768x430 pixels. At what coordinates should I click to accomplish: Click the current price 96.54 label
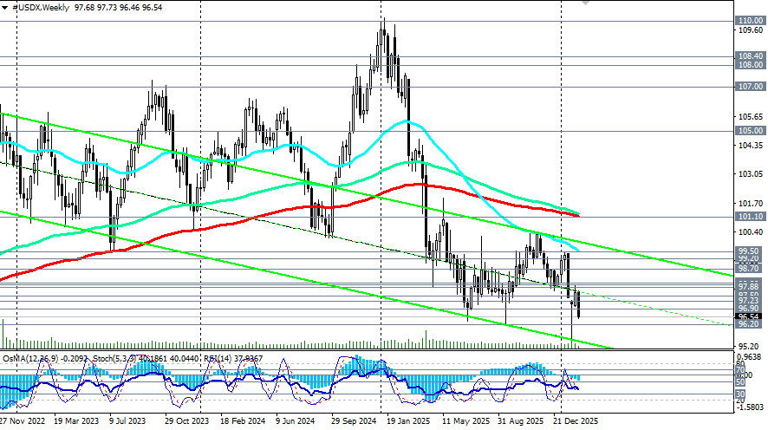click(749, 317)
